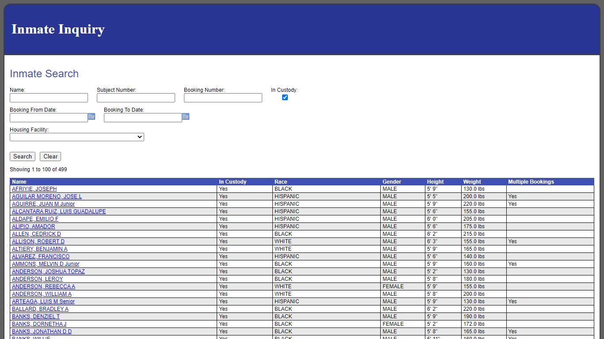
Task: Open inmate AFRIYIE, JOSEPH record
Action: click(34, 189)
